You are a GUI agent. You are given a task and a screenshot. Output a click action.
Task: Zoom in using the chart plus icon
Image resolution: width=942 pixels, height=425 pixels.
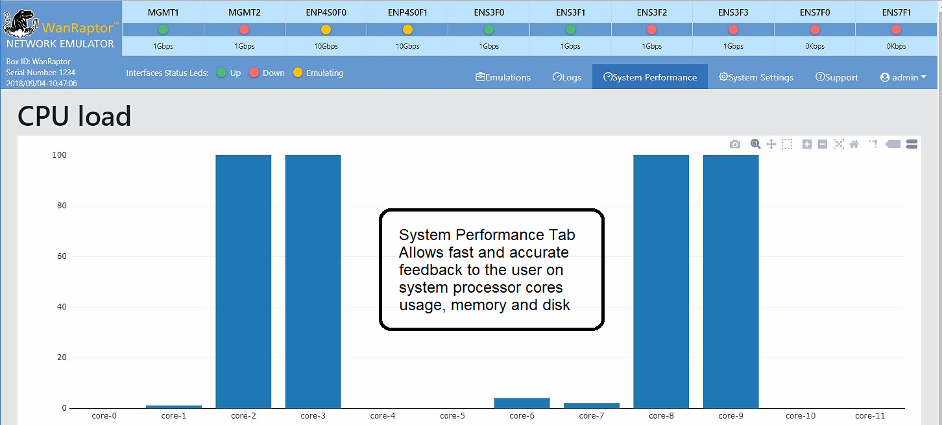click(x=807, y=143)
